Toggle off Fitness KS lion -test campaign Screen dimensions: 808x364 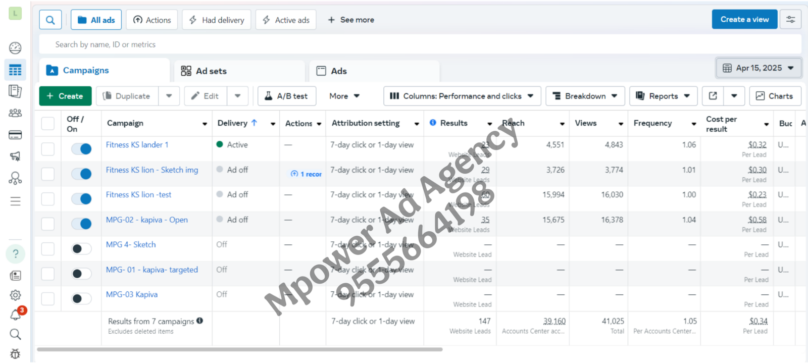(x=81, y=199)
